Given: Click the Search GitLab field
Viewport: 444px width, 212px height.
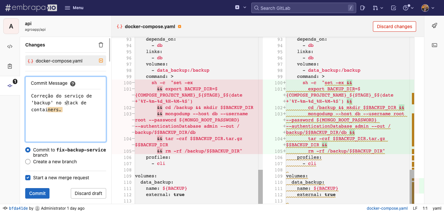Looking at the screenshot, I should 303,8.
